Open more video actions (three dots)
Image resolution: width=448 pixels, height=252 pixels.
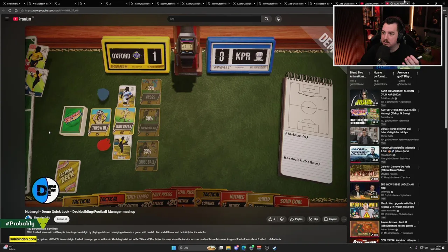pos(344,219)
